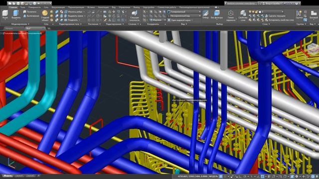Click Make Current layer (Сделать текущим)
Screen dimensions: 319x179
click(x=275, y=16)
